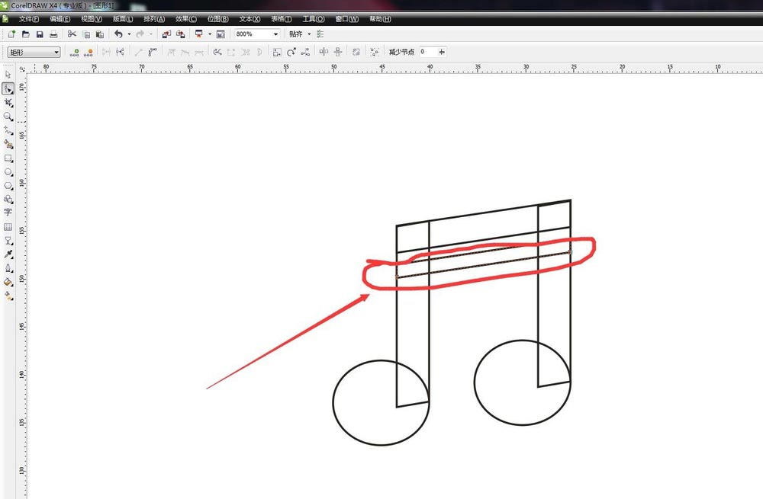Reflect nodes horizontally
This screenshot has height=499, width=763.
[x=324, y=52]
